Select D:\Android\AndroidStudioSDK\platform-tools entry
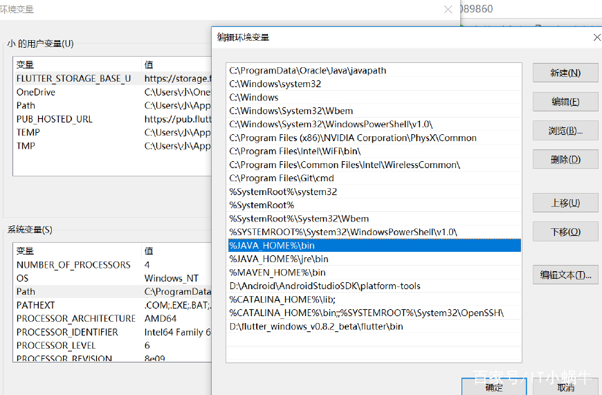Viewport: 602px width, 395px height. point(374,286)
